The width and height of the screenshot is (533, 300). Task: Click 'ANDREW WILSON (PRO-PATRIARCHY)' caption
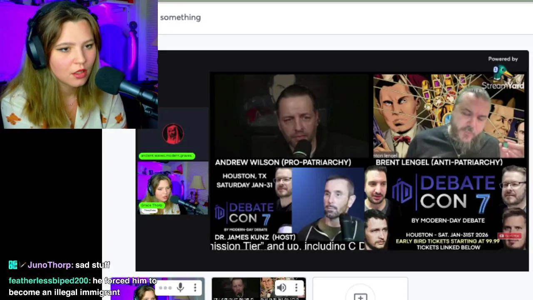coord(283,162)
